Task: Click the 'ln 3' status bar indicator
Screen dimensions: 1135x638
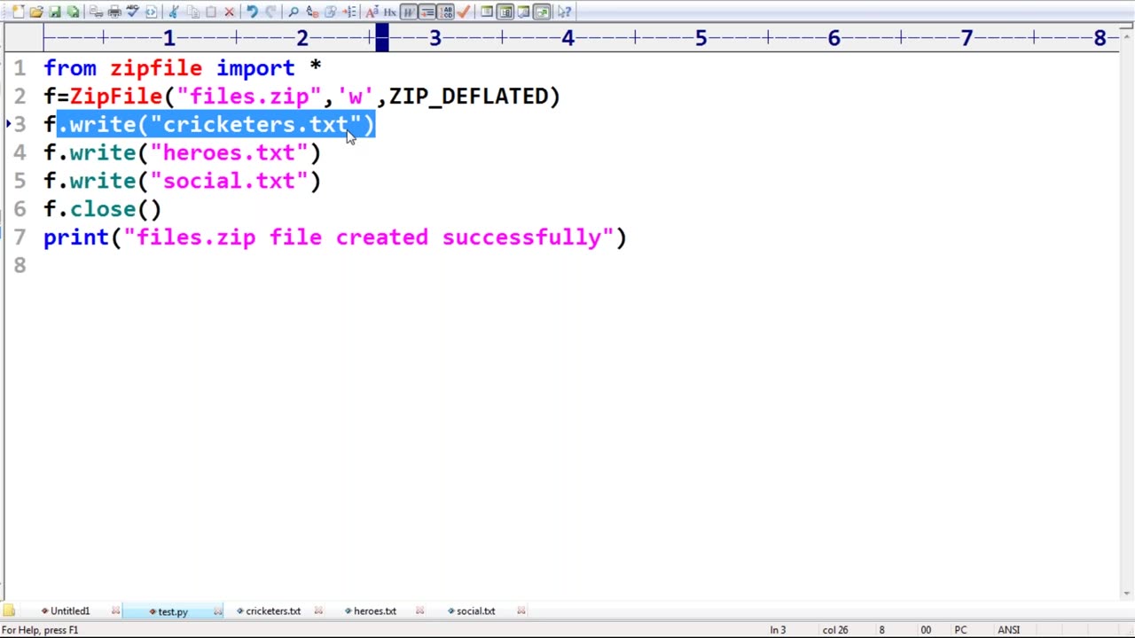Action: click(x=778, y=630)
